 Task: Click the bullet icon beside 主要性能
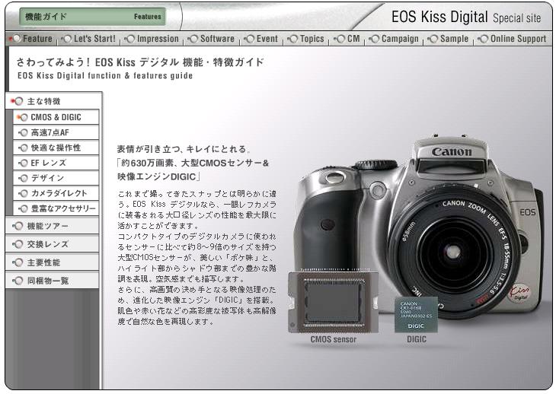[18, 262]
